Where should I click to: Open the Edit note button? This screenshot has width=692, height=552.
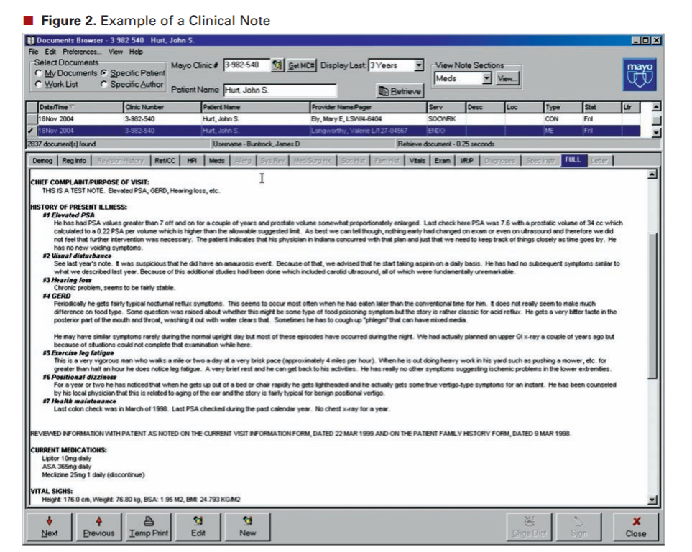tap(198, 526)
